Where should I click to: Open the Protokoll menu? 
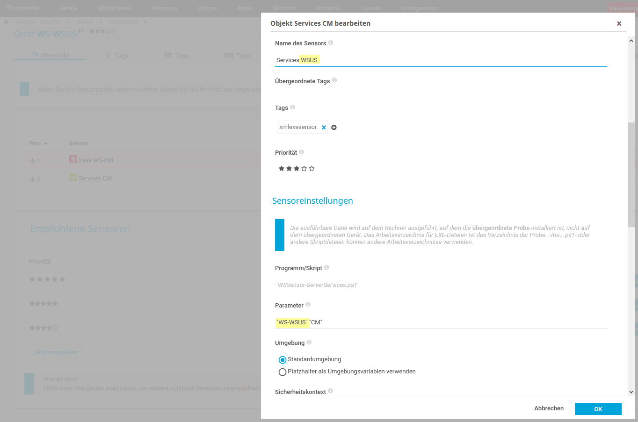[328, 8]
